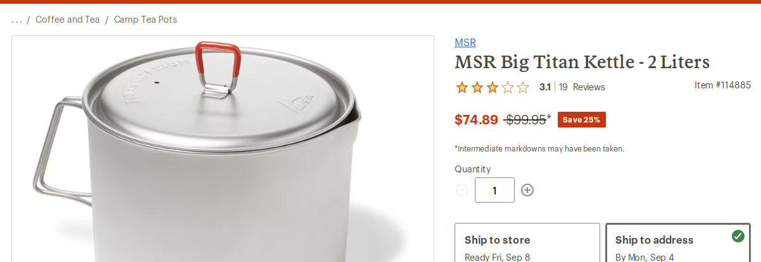This screenshot has height=262, width=761.
Task: Click the Item #114885 label
Action: pyautogui.click(x=722, y=85)
